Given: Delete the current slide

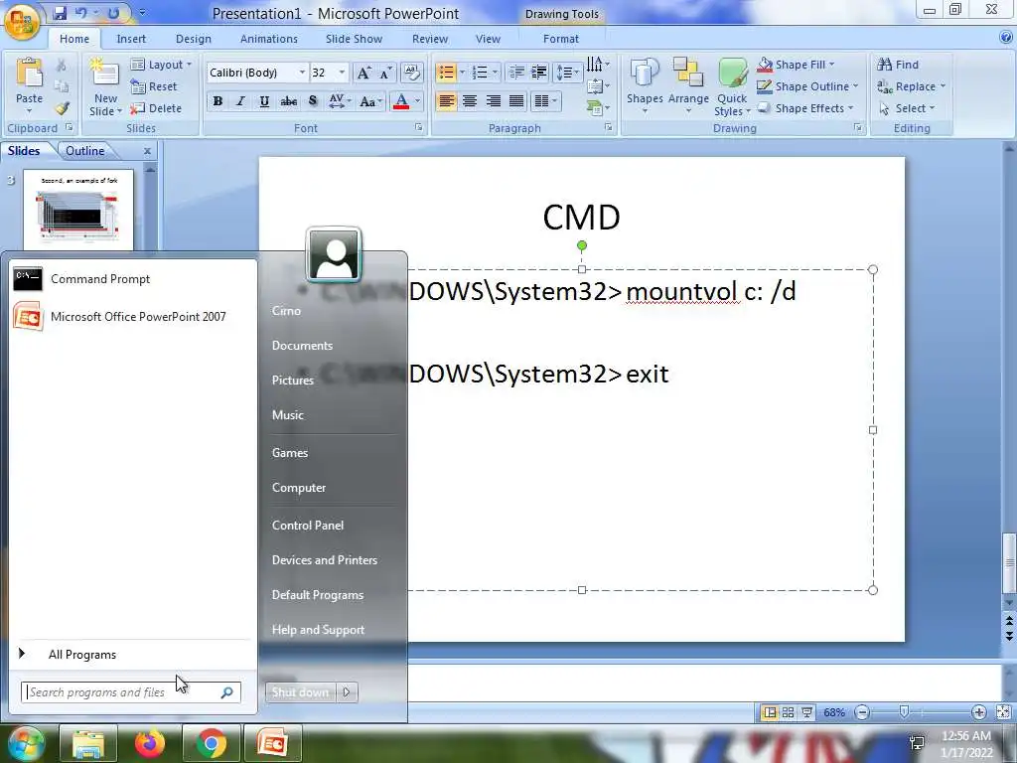Looking at the screenshot, I should click(156, 108).
